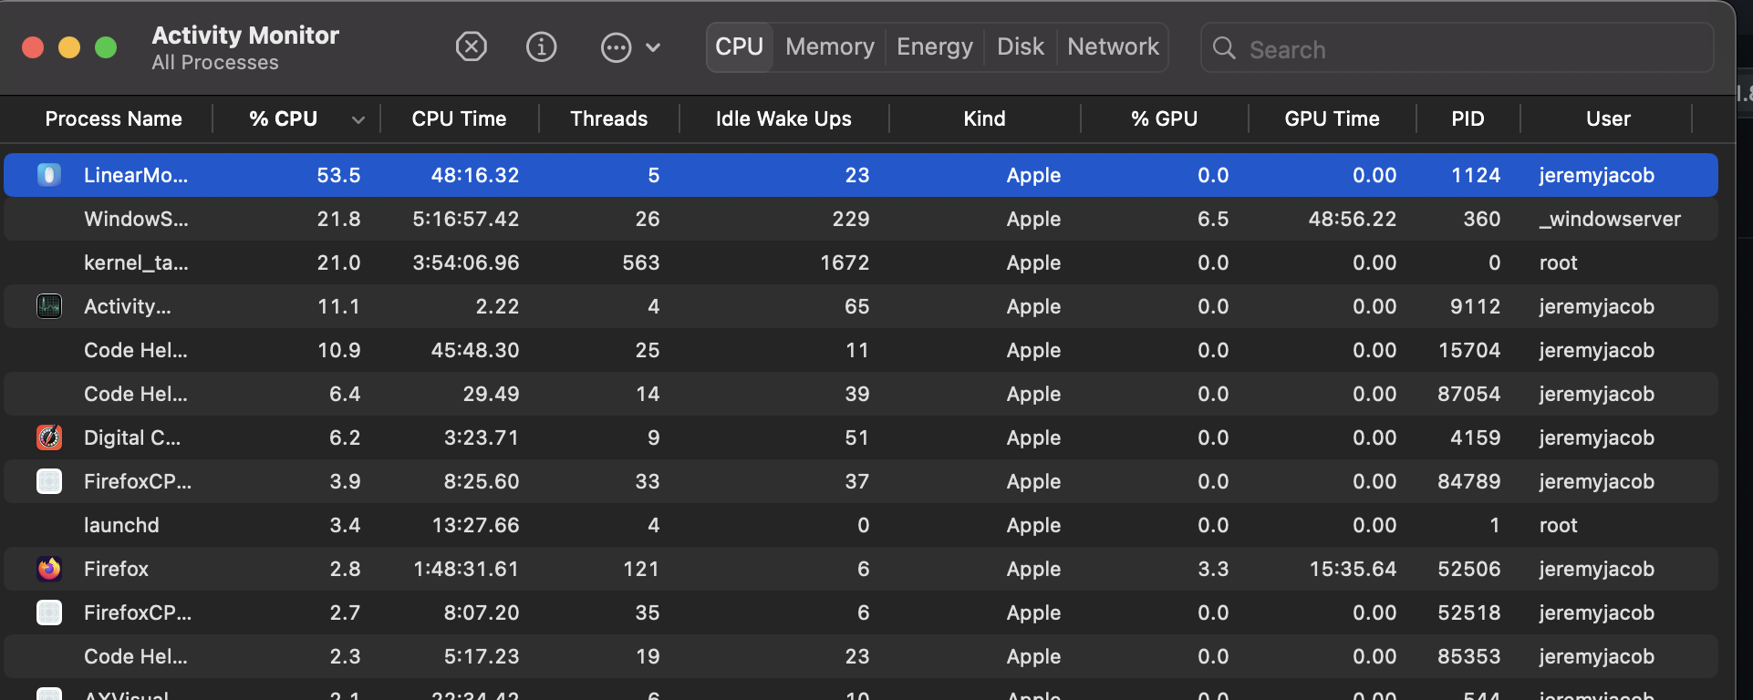Click the green zoom window button
Viewport: 1753px width, 700px height.
click(106, 47)
